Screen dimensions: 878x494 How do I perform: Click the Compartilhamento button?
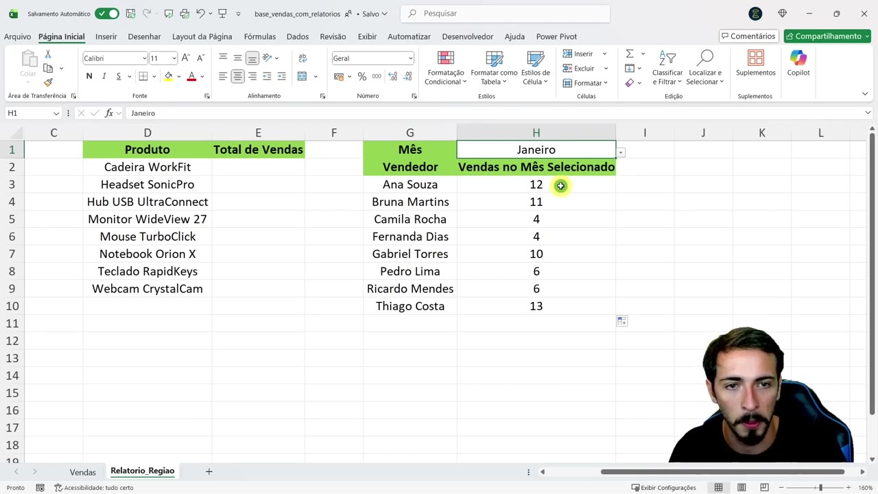pyautogui.click(x=827, y=36)
